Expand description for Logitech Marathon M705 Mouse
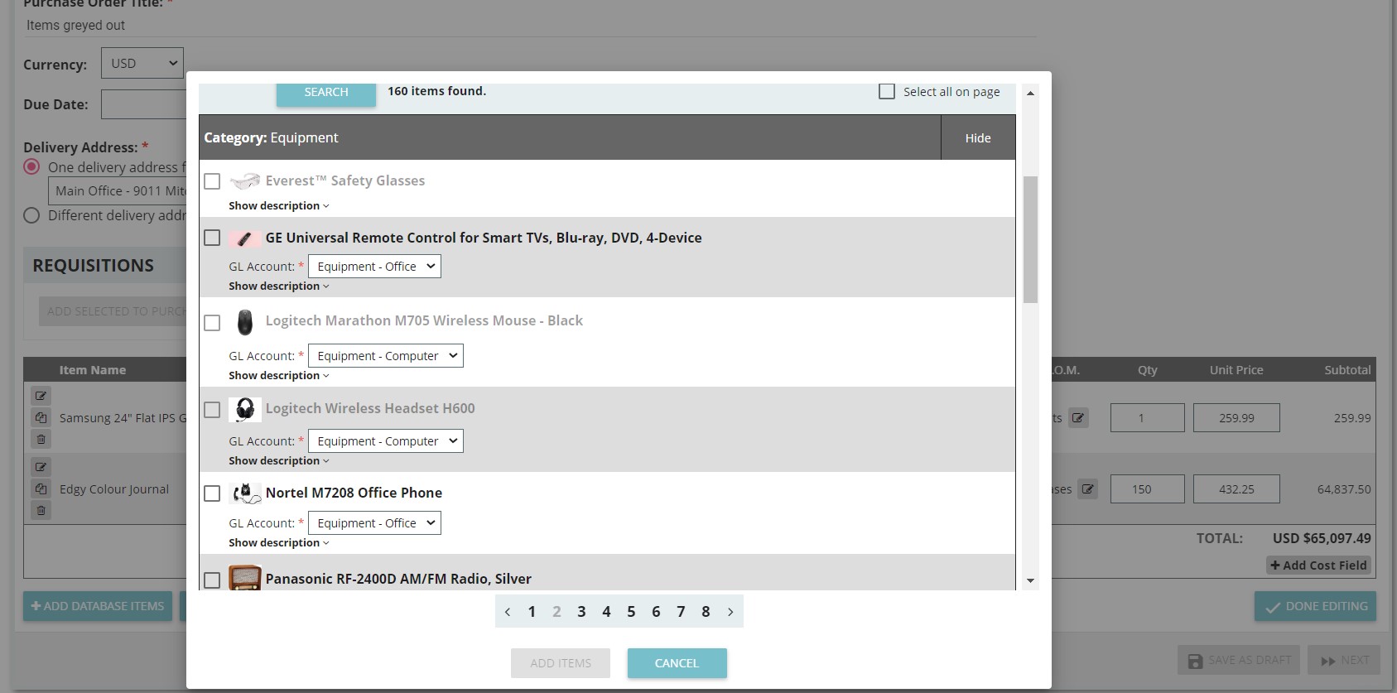The height and width of the screenshot is (693, 1397). click(x=279, y=375)
